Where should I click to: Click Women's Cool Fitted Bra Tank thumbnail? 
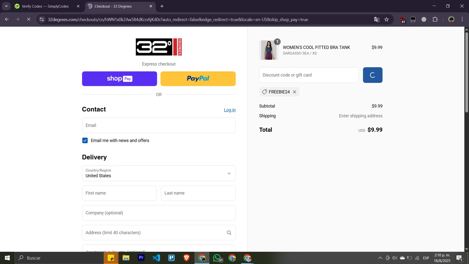pos(269,50)
